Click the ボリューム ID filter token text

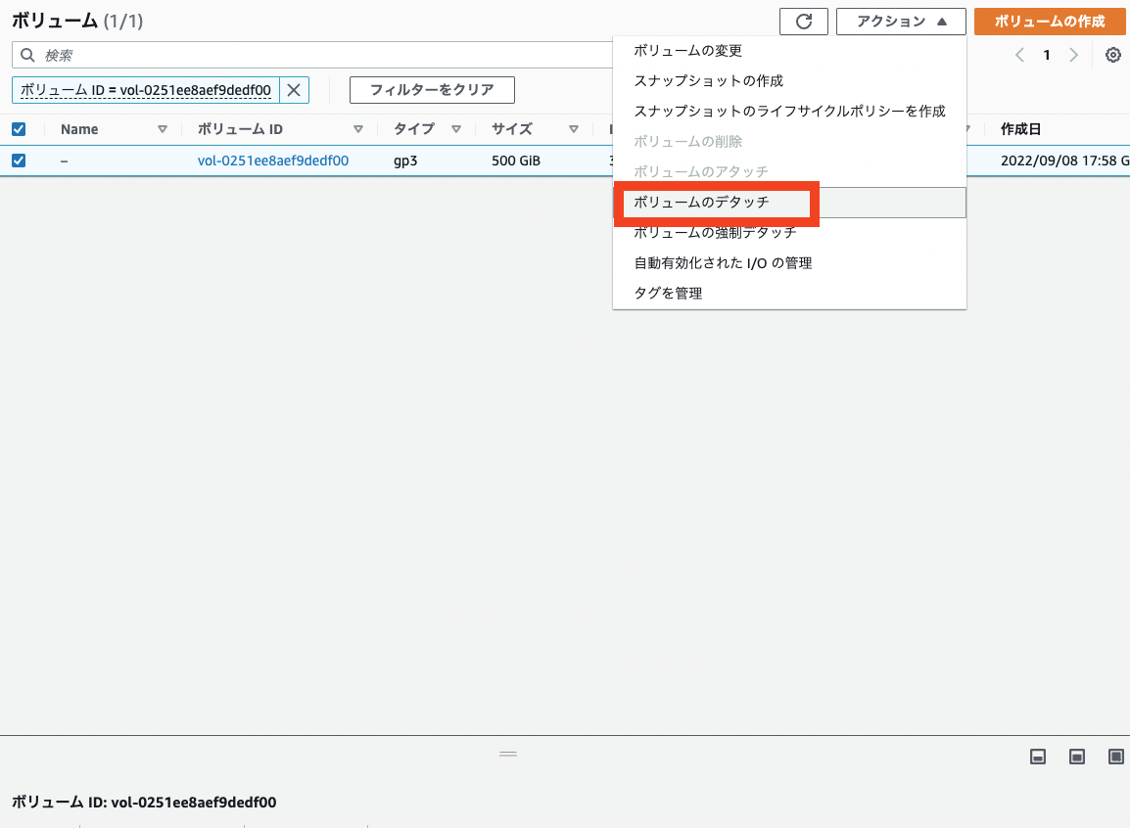click(146, 90)
